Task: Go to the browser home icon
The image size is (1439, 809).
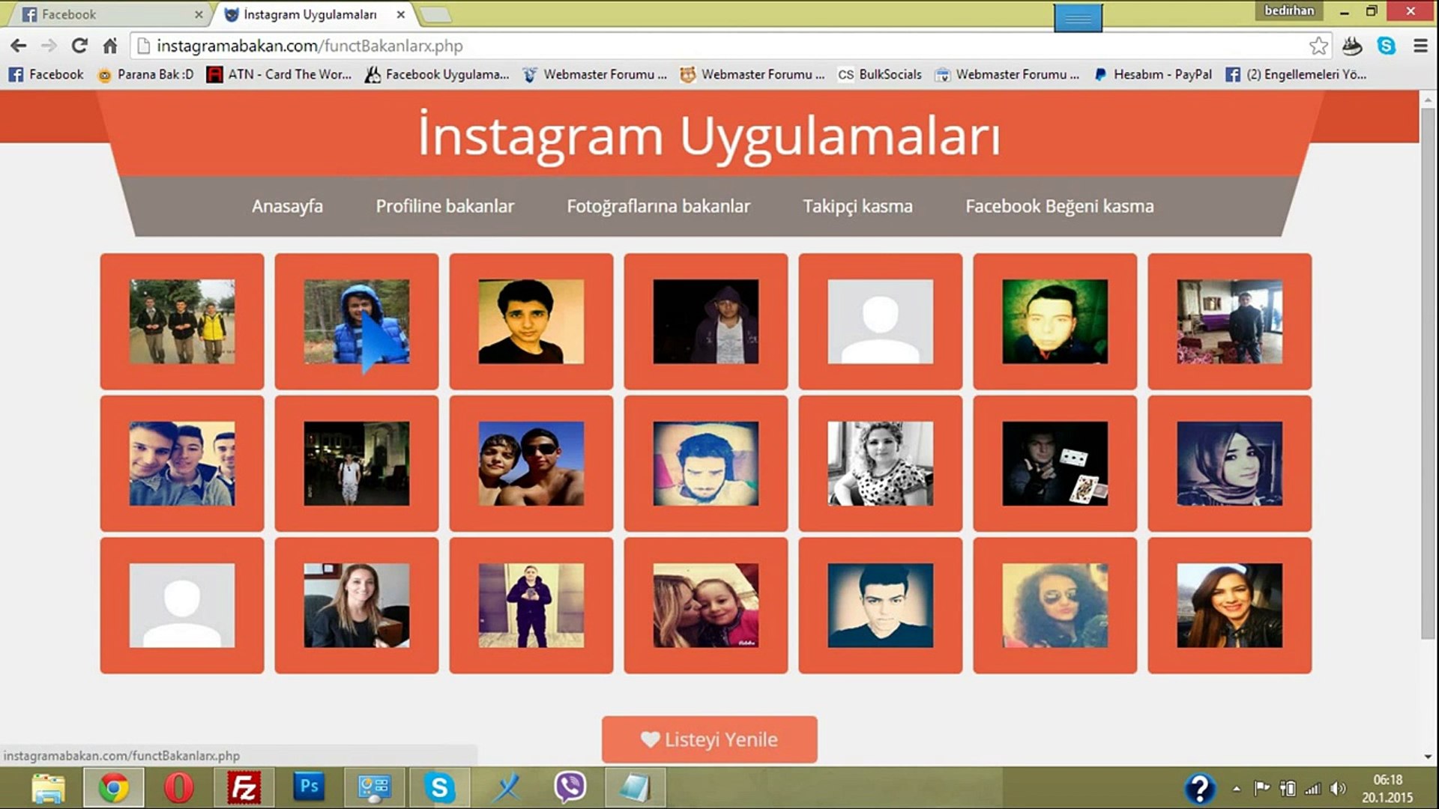Action: (x=110, y=46)
